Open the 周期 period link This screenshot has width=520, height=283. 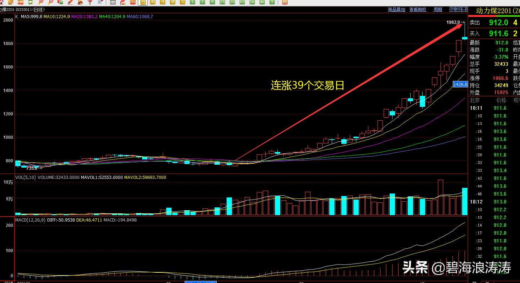[438, 10]
